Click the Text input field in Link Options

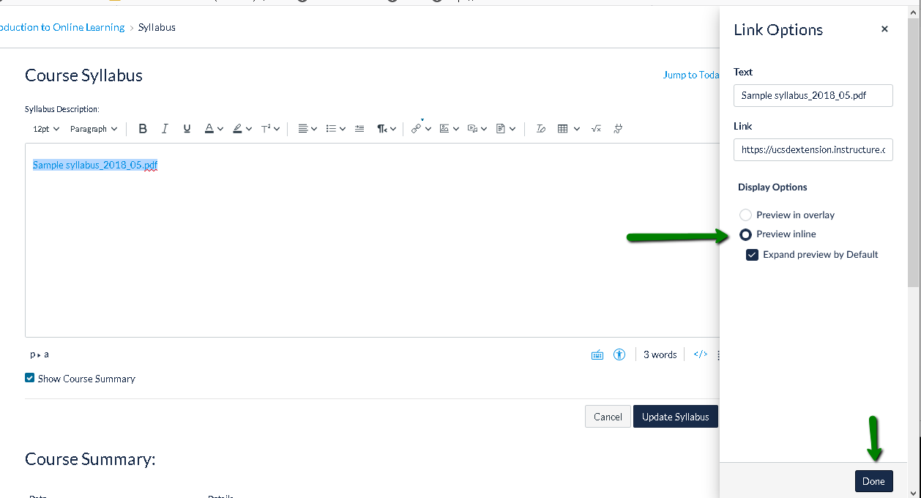[x=813, y=95]
